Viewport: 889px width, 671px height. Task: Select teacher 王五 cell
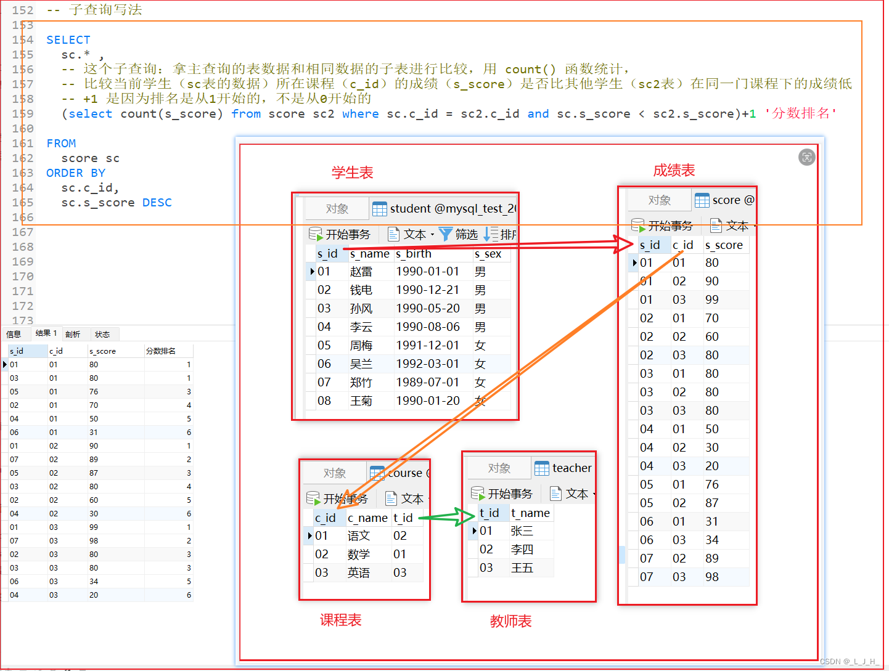pos(531,568)
